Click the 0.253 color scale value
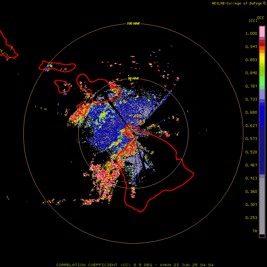The width and height of the screenshot is (267, 267). coord(251,218)
